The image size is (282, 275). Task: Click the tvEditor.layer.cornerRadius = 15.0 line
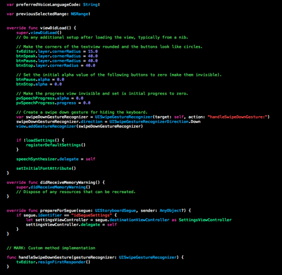[57, 51]
